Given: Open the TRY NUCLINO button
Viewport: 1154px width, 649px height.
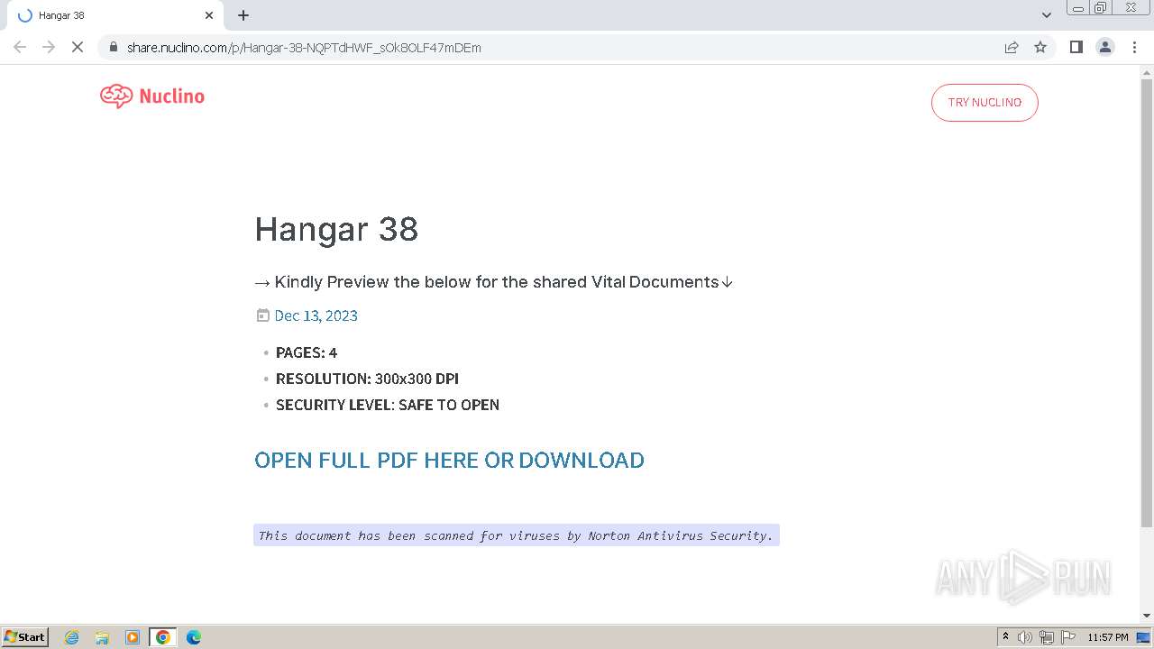Looking at the screenshot, I should 985,103.
